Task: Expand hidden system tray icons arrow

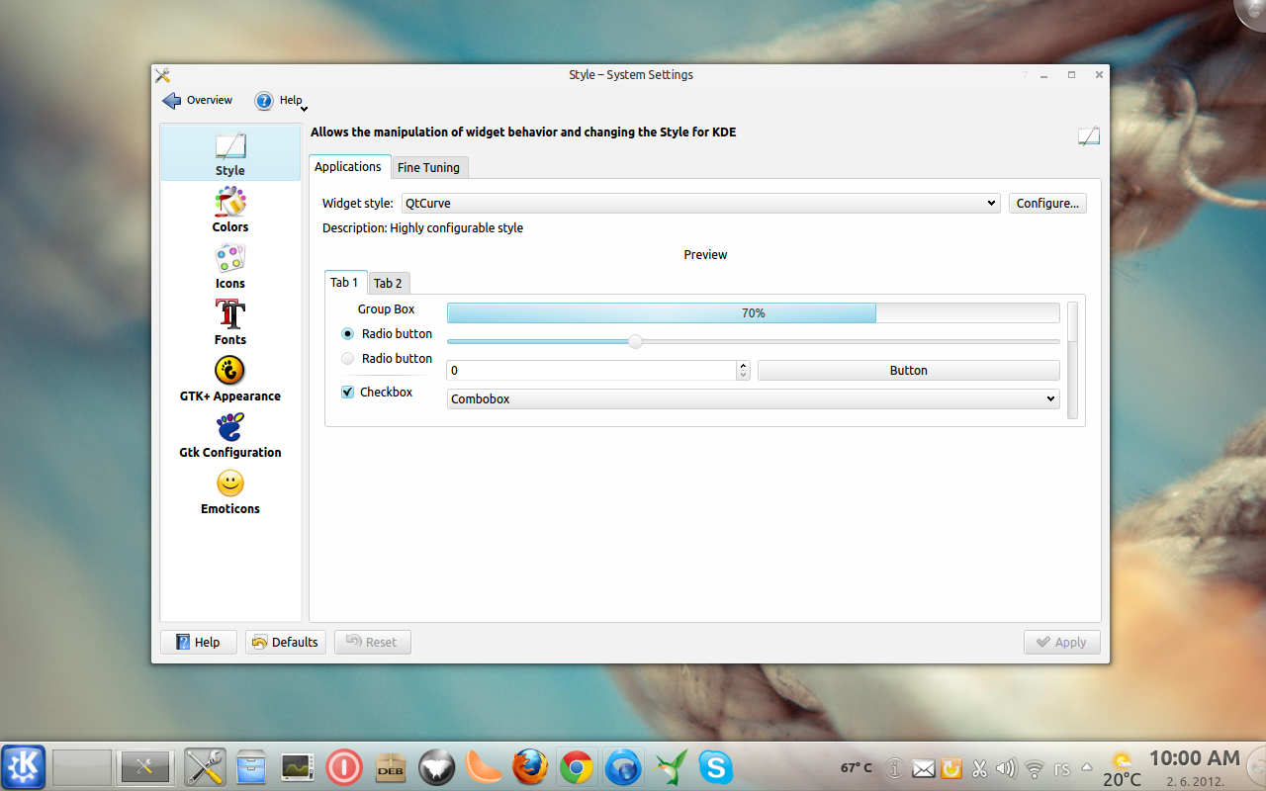Action: click(x=1087, y=767)
